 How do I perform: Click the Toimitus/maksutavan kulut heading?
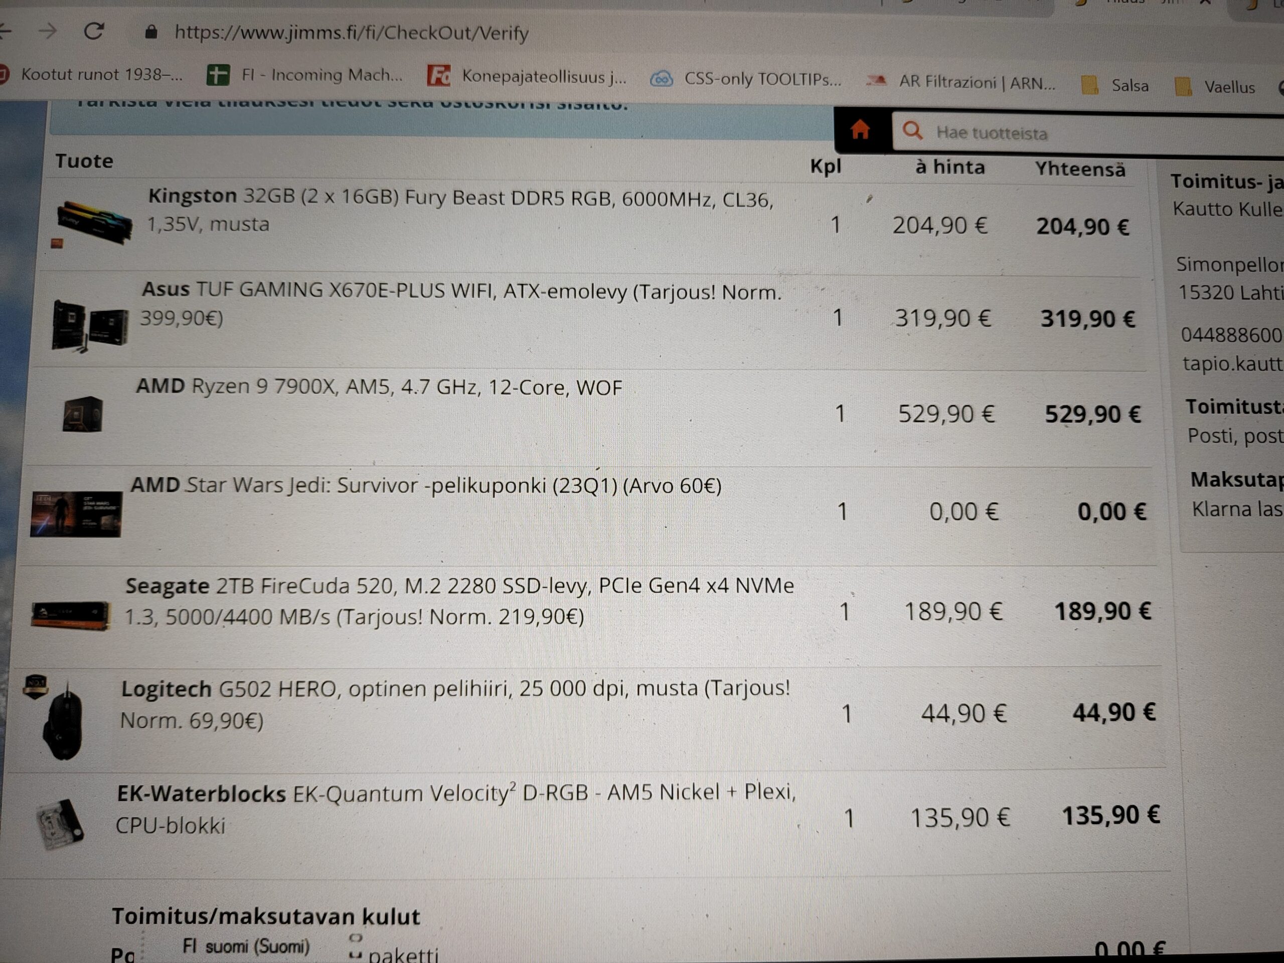tap(266, 916)
